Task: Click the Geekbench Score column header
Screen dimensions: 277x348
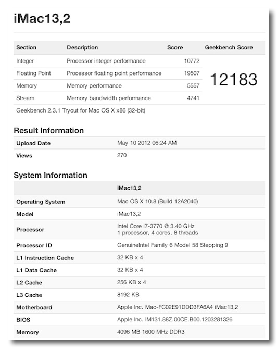Action: (229, 47)
